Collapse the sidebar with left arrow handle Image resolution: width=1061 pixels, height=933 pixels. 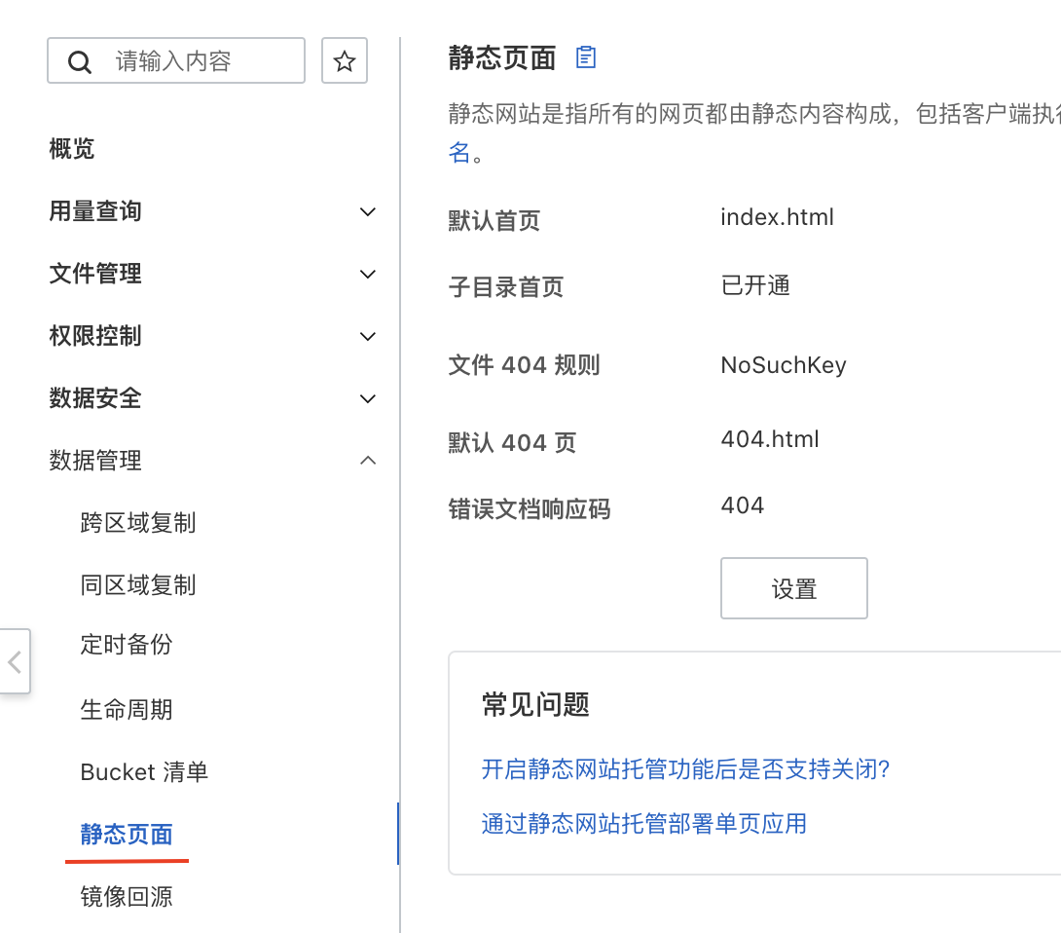tap(15, 662)
